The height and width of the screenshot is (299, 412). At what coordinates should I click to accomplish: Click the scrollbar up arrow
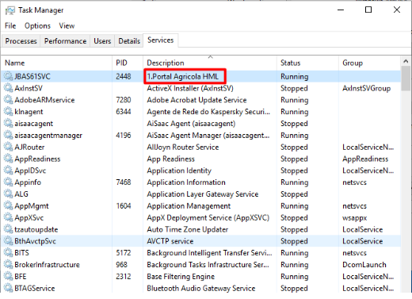(406, 61)
